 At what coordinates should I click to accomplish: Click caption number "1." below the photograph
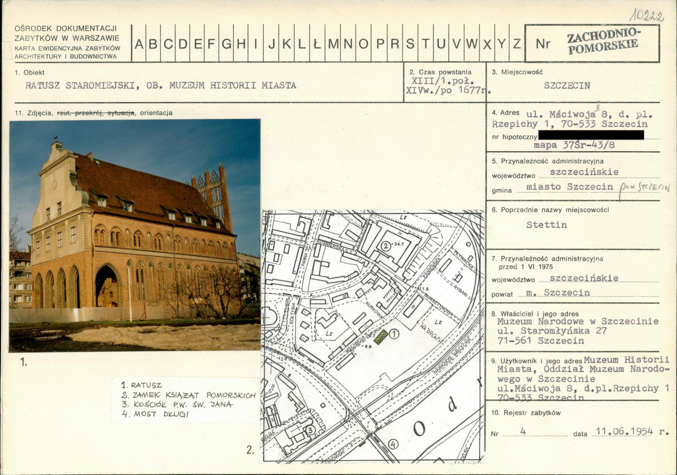24,363
